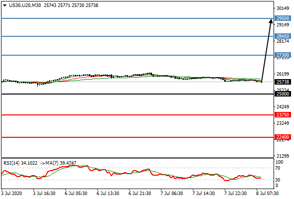Viewport: 294px width, 199px height.
Task: Click the 6 Jul 13:30 time label
Action: pos(108,193)
